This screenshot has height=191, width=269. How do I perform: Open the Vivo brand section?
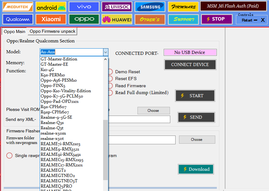point(84,7)
